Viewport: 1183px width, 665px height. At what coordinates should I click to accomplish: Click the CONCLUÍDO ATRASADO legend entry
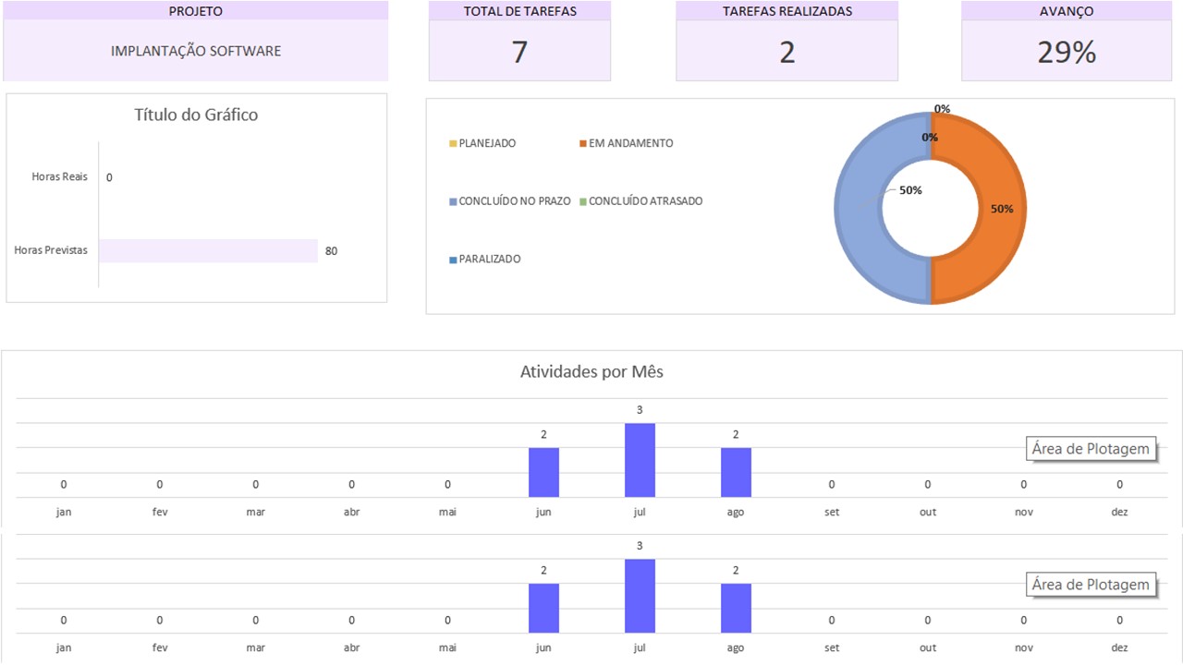point(645,201)
